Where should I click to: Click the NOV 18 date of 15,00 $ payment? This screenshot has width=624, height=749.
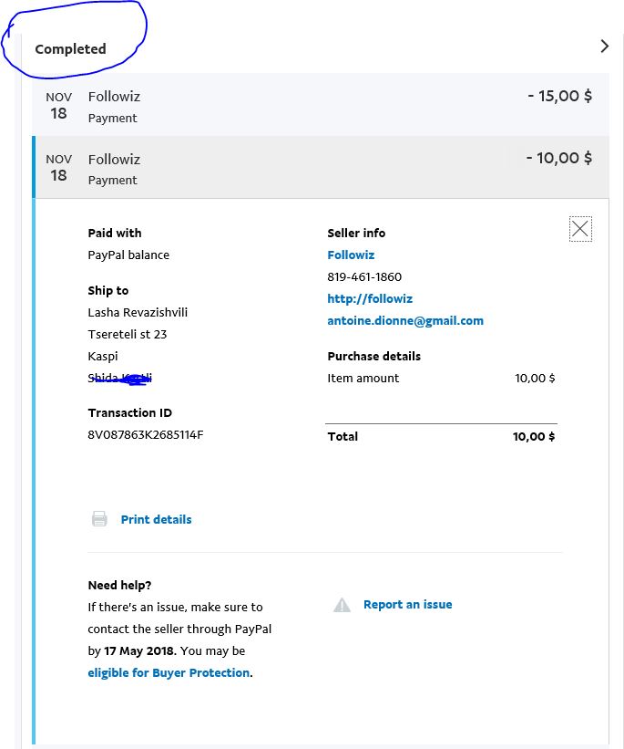coord(58,106)
